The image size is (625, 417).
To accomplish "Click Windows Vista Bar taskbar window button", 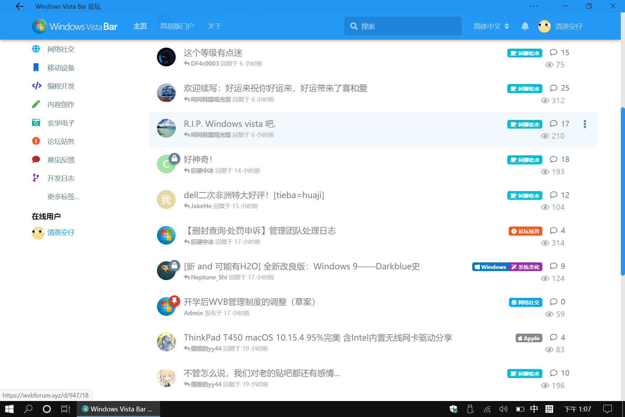I will (x=118, y=409).
